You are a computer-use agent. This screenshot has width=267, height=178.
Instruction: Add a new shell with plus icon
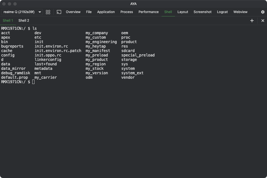click(252, 21)
